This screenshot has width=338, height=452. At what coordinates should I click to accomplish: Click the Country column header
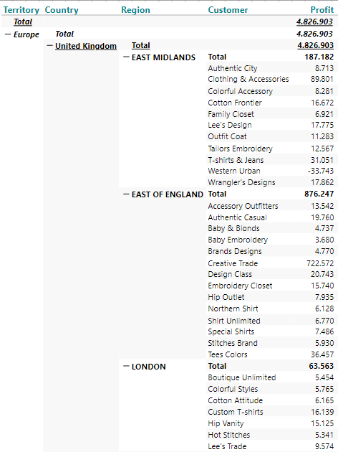click(x=62, y=10)
